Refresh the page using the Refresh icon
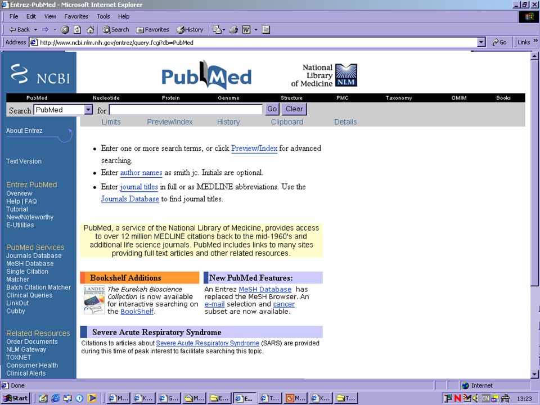 tap(78, 30)
